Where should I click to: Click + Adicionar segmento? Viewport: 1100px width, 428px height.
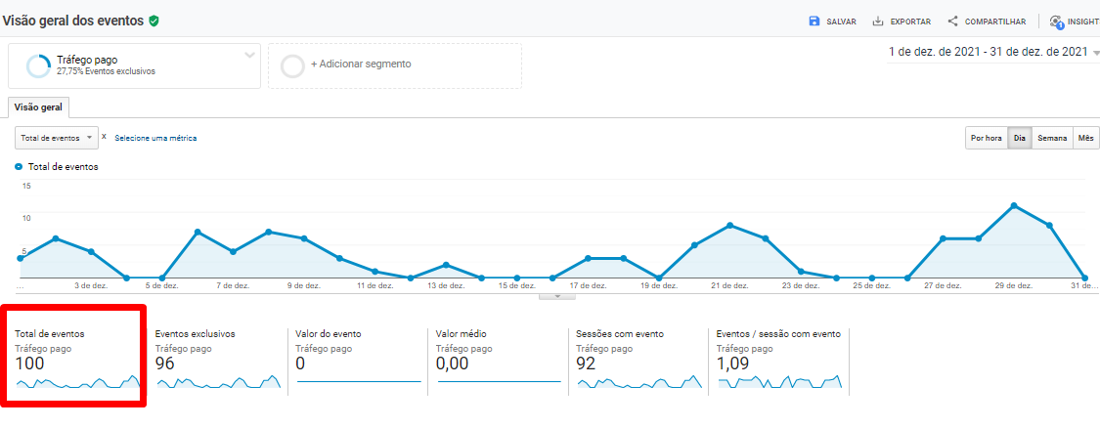coord(361,64)
